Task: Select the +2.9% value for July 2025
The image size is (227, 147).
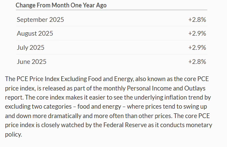Action: click(x=197, y=47)
